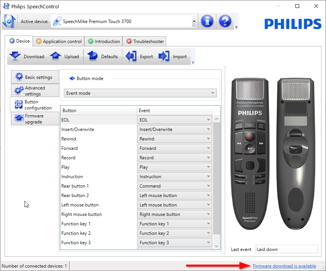Screen dimensions: 326x271
Task: Select the Basic settings side tab
Action: pyautogui.click(x=35, y=77)
